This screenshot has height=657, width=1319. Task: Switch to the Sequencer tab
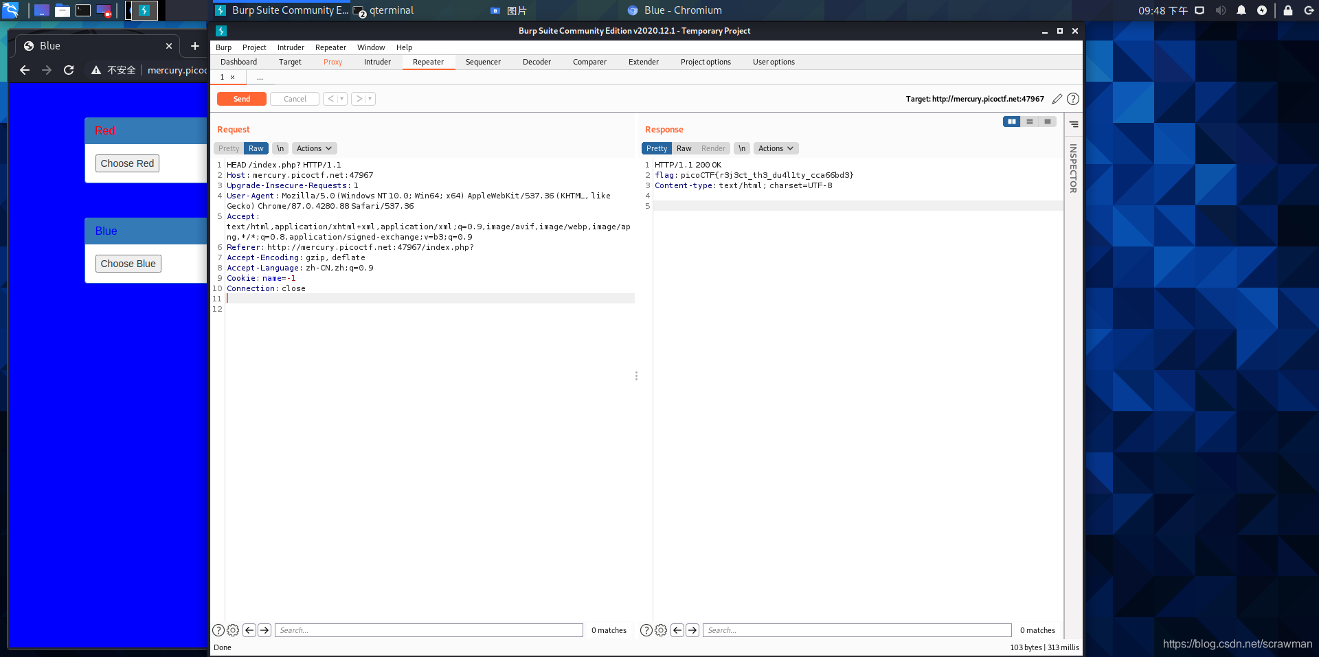click(x=483, y=62)
